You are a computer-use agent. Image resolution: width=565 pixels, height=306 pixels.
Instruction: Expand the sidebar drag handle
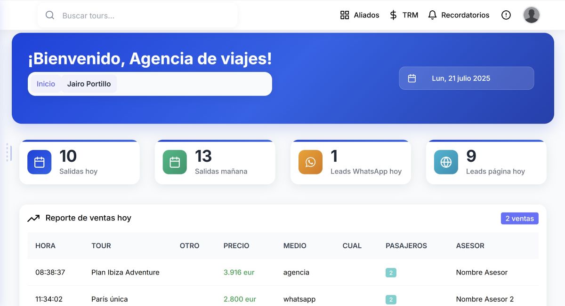[8, 153]
